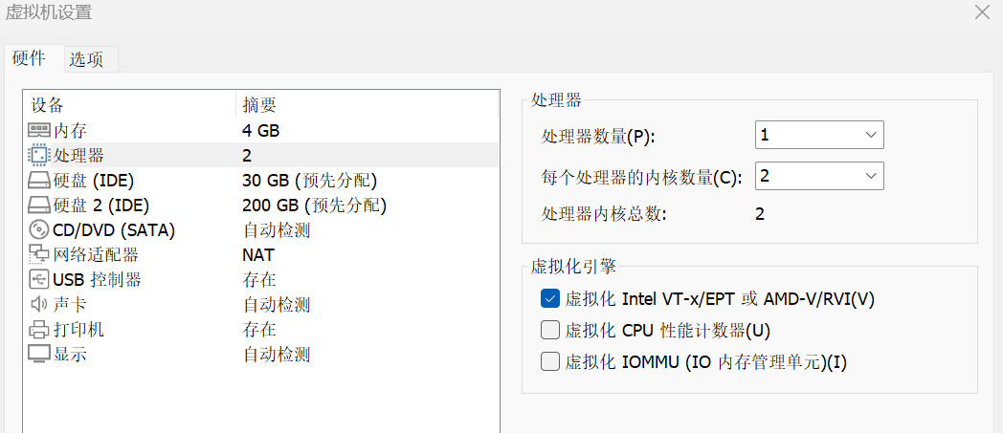Select the 声卡 speaker icon
The image size is (1003, 433).
tap(38, 305)
